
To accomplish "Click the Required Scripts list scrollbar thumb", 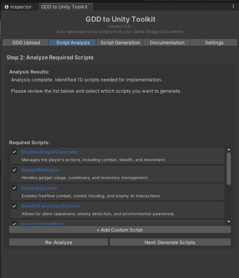I will click(229, 168).
